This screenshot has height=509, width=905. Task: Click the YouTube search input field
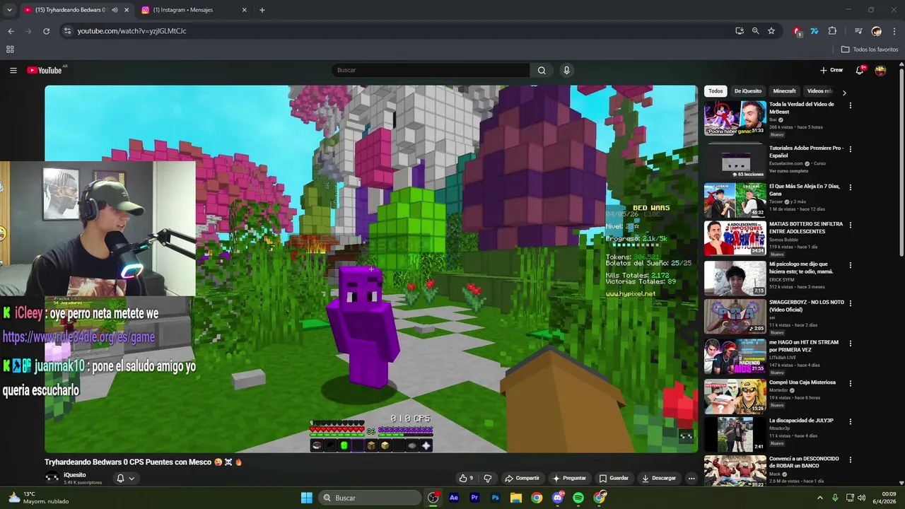tap(430, 70)
